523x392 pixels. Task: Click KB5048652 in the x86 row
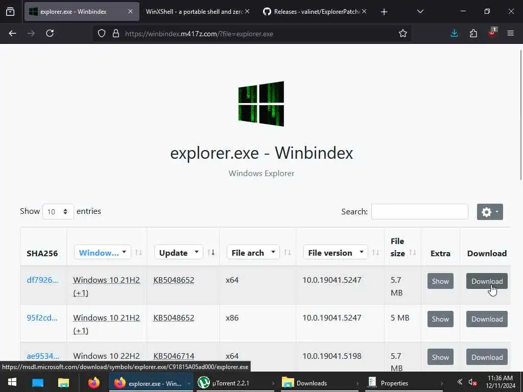[174, 317]
